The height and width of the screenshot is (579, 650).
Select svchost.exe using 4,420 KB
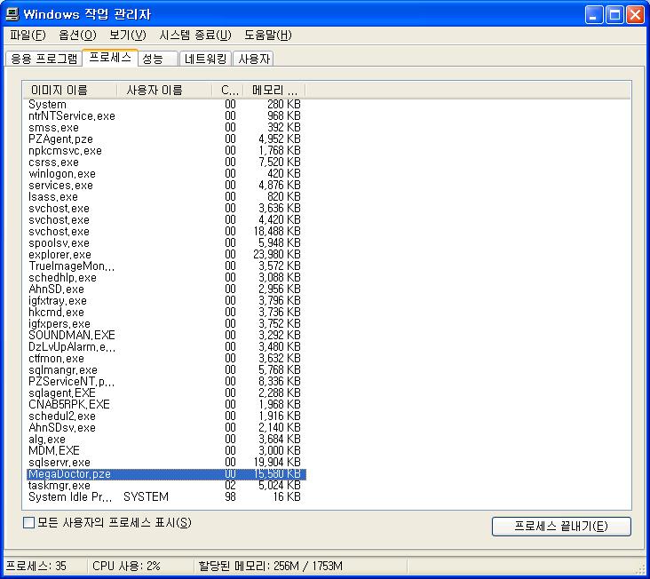[166, 219]
